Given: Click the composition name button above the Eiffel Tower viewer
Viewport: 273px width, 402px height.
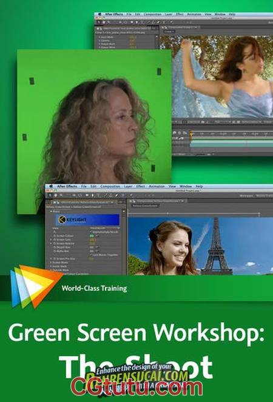Looking at the screenshot, I should 145,206.
